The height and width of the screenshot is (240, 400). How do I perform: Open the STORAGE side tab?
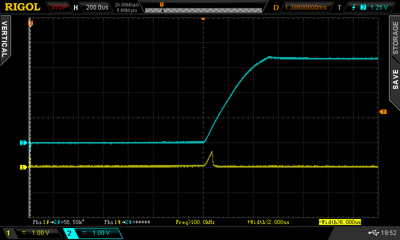point(395,37)
